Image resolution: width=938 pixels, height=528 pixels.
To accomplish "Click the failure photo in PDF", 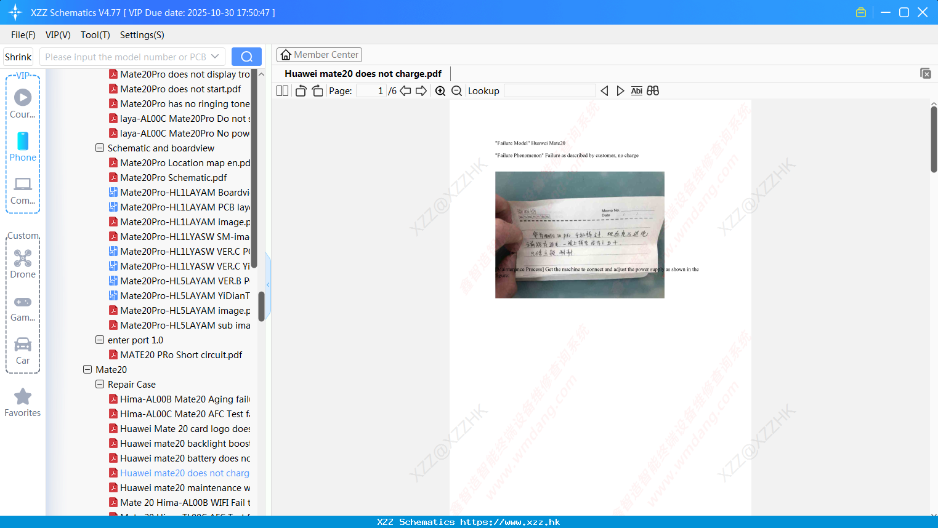I will [580, 234].
